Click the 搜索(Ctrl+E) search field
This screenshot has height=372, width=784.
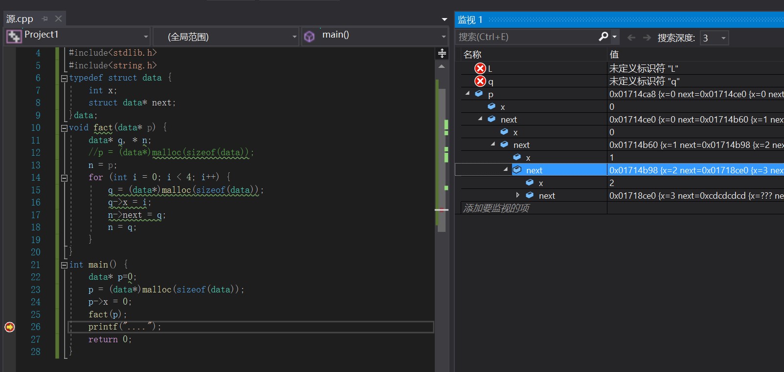pyautogui.click(x=527, y=37)
